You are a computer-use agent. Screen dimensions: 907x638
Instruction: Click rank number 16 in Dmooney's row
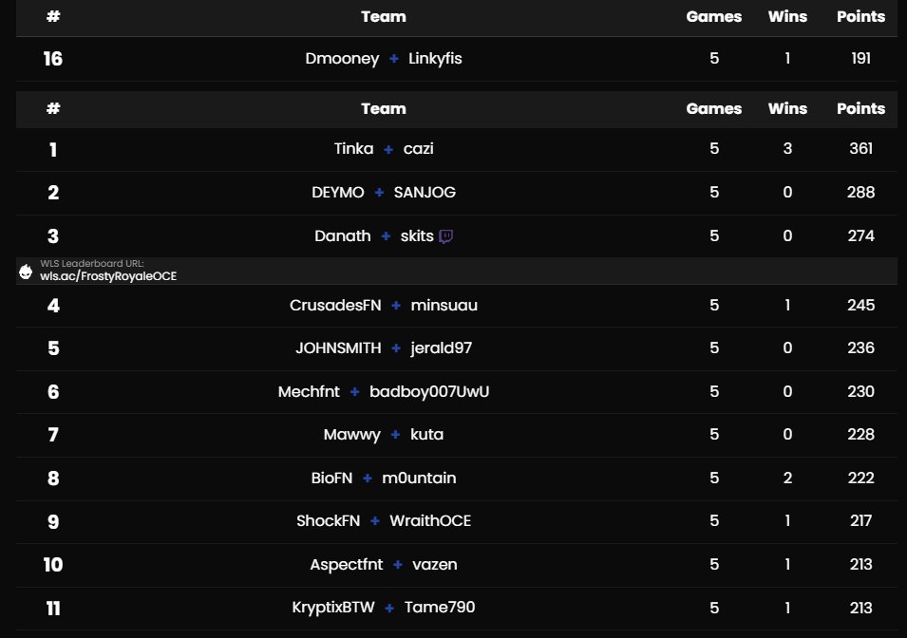[x=52, y=59]
